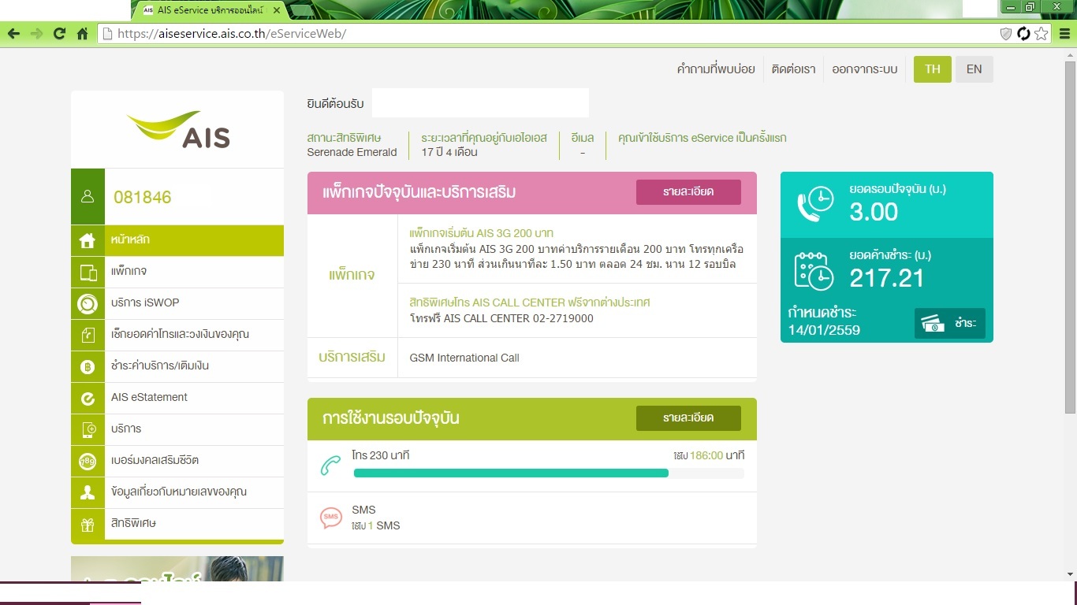Open สิทธิพิเศษโทร AIS CALL CENTER link

pyautogui.click(x=530, y=302)
